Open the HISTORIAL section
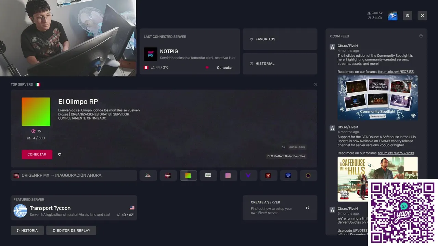Viewport: 438px width, 246px height. point(280,64)
